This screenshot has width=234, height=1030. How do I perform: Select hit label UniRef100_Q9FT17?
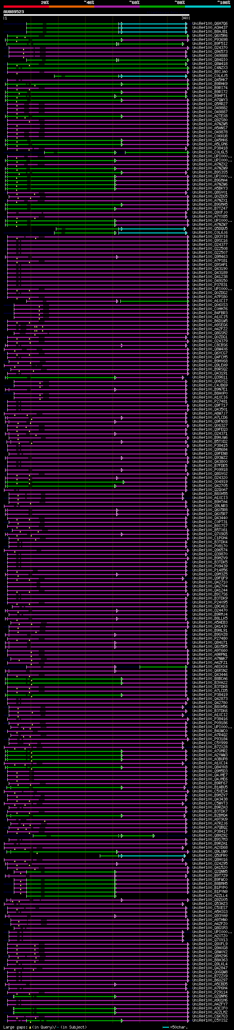(210, 406)
